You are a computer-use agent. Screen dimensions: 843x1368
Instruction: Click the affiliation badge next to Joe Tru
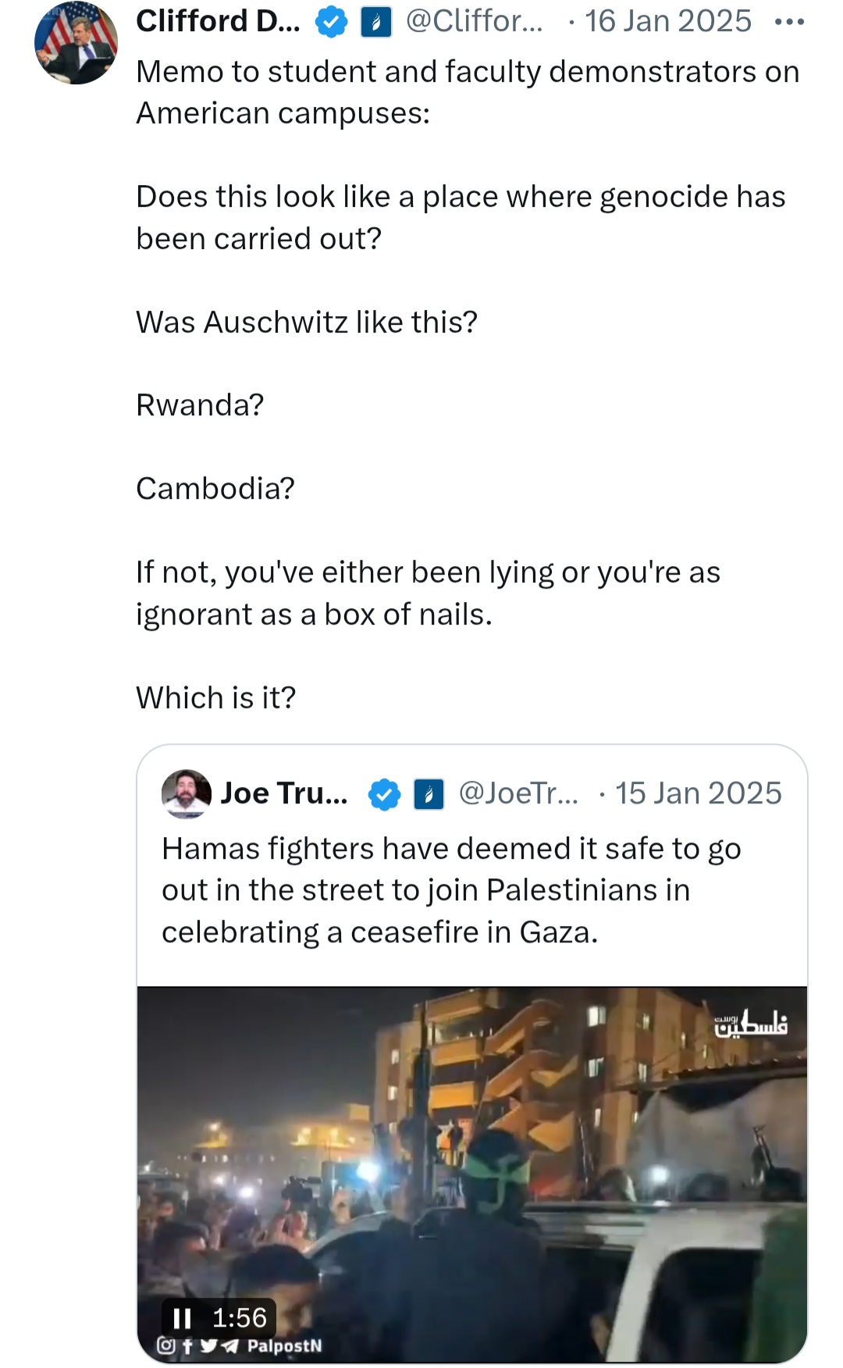pos(429,795)
